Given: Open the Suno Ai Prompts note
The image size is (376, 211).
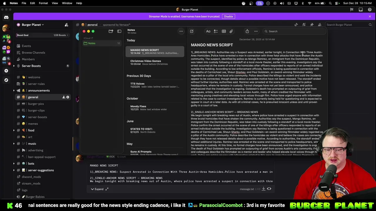Looking at the screenshot, I should point(155,153).
